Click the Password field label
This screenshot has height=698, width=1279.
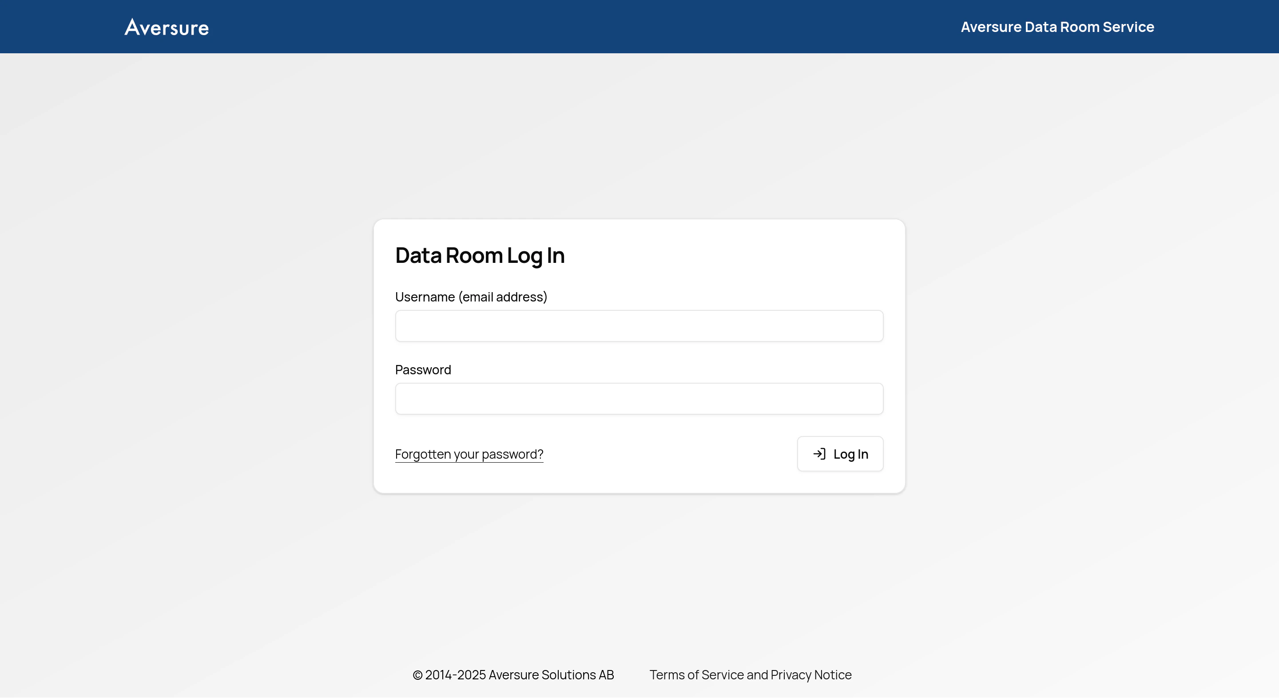[422, 369]
